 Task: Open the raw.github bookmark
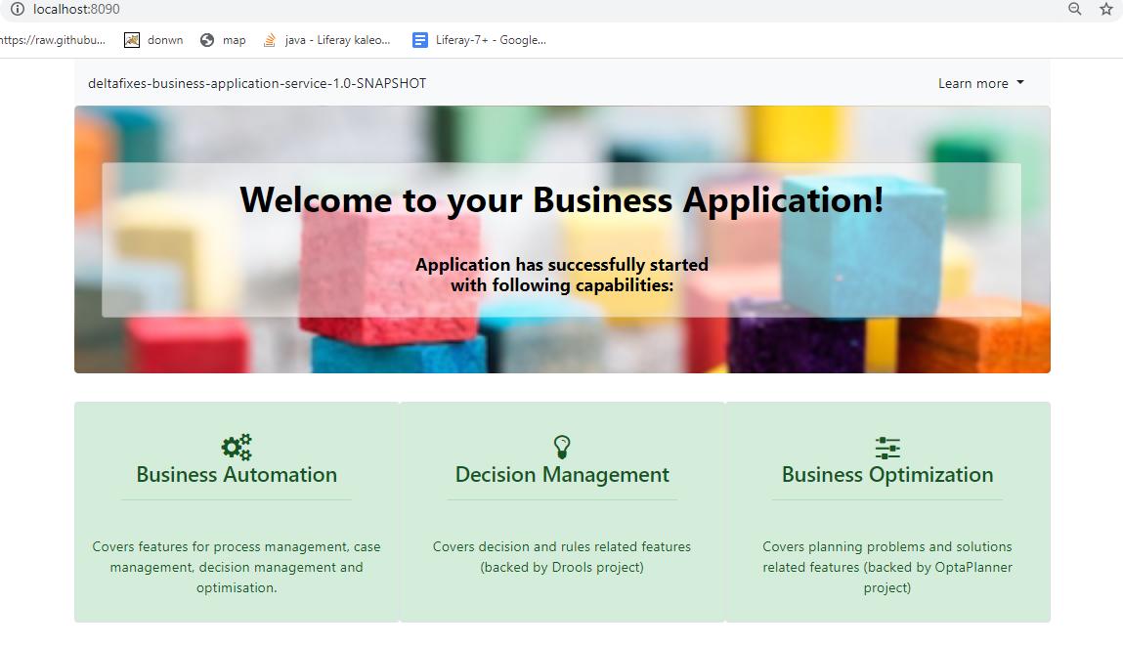point(52,40)
